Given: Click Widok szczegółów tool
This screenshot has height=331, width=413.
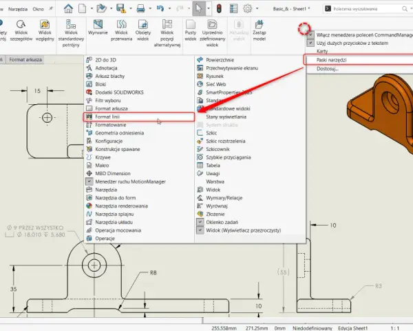Looking at the screenshot, I should coord(21,30).
